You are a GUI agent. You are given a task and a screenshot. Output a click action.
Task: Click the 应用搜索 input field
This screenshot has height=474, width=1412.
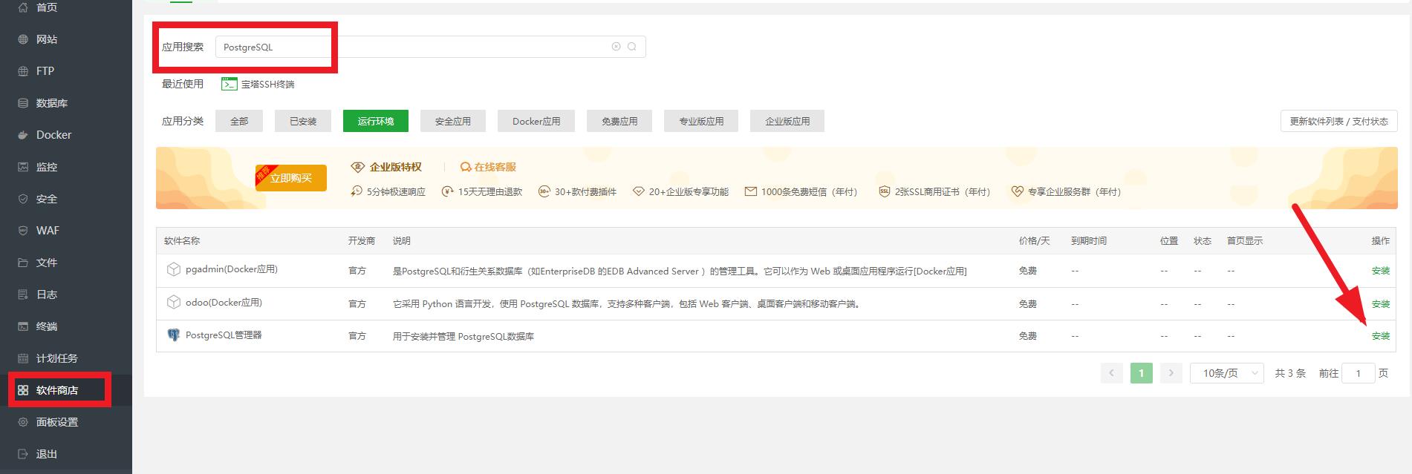[x=431, y=47]
